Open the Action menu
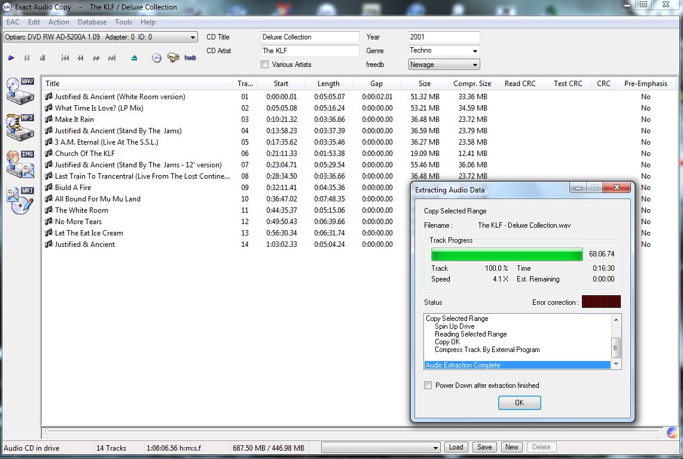The width and height of the screenshot is (683, 459). click(59, 22)
